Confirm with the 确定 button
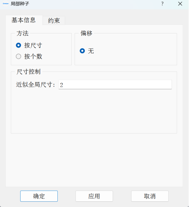This screenshot has width=189, height=207. (39, 196)
